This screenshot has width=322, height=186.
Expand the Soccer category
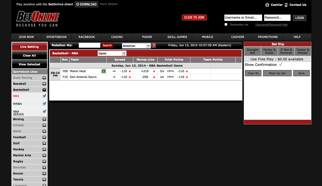click(44, 173)
